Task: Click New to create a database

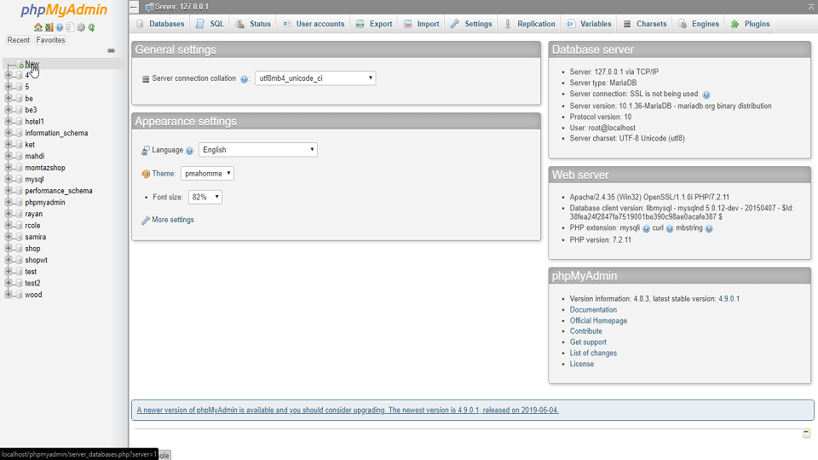Action: 32,64
